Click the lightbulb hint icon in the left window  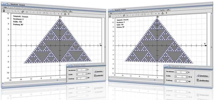click(69, 14)
